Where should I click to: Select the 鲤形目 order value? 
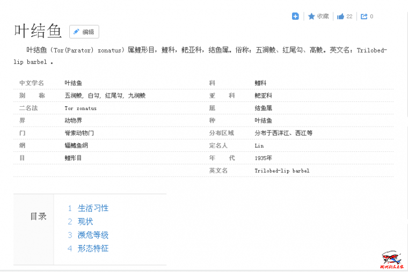coord(73,158)
